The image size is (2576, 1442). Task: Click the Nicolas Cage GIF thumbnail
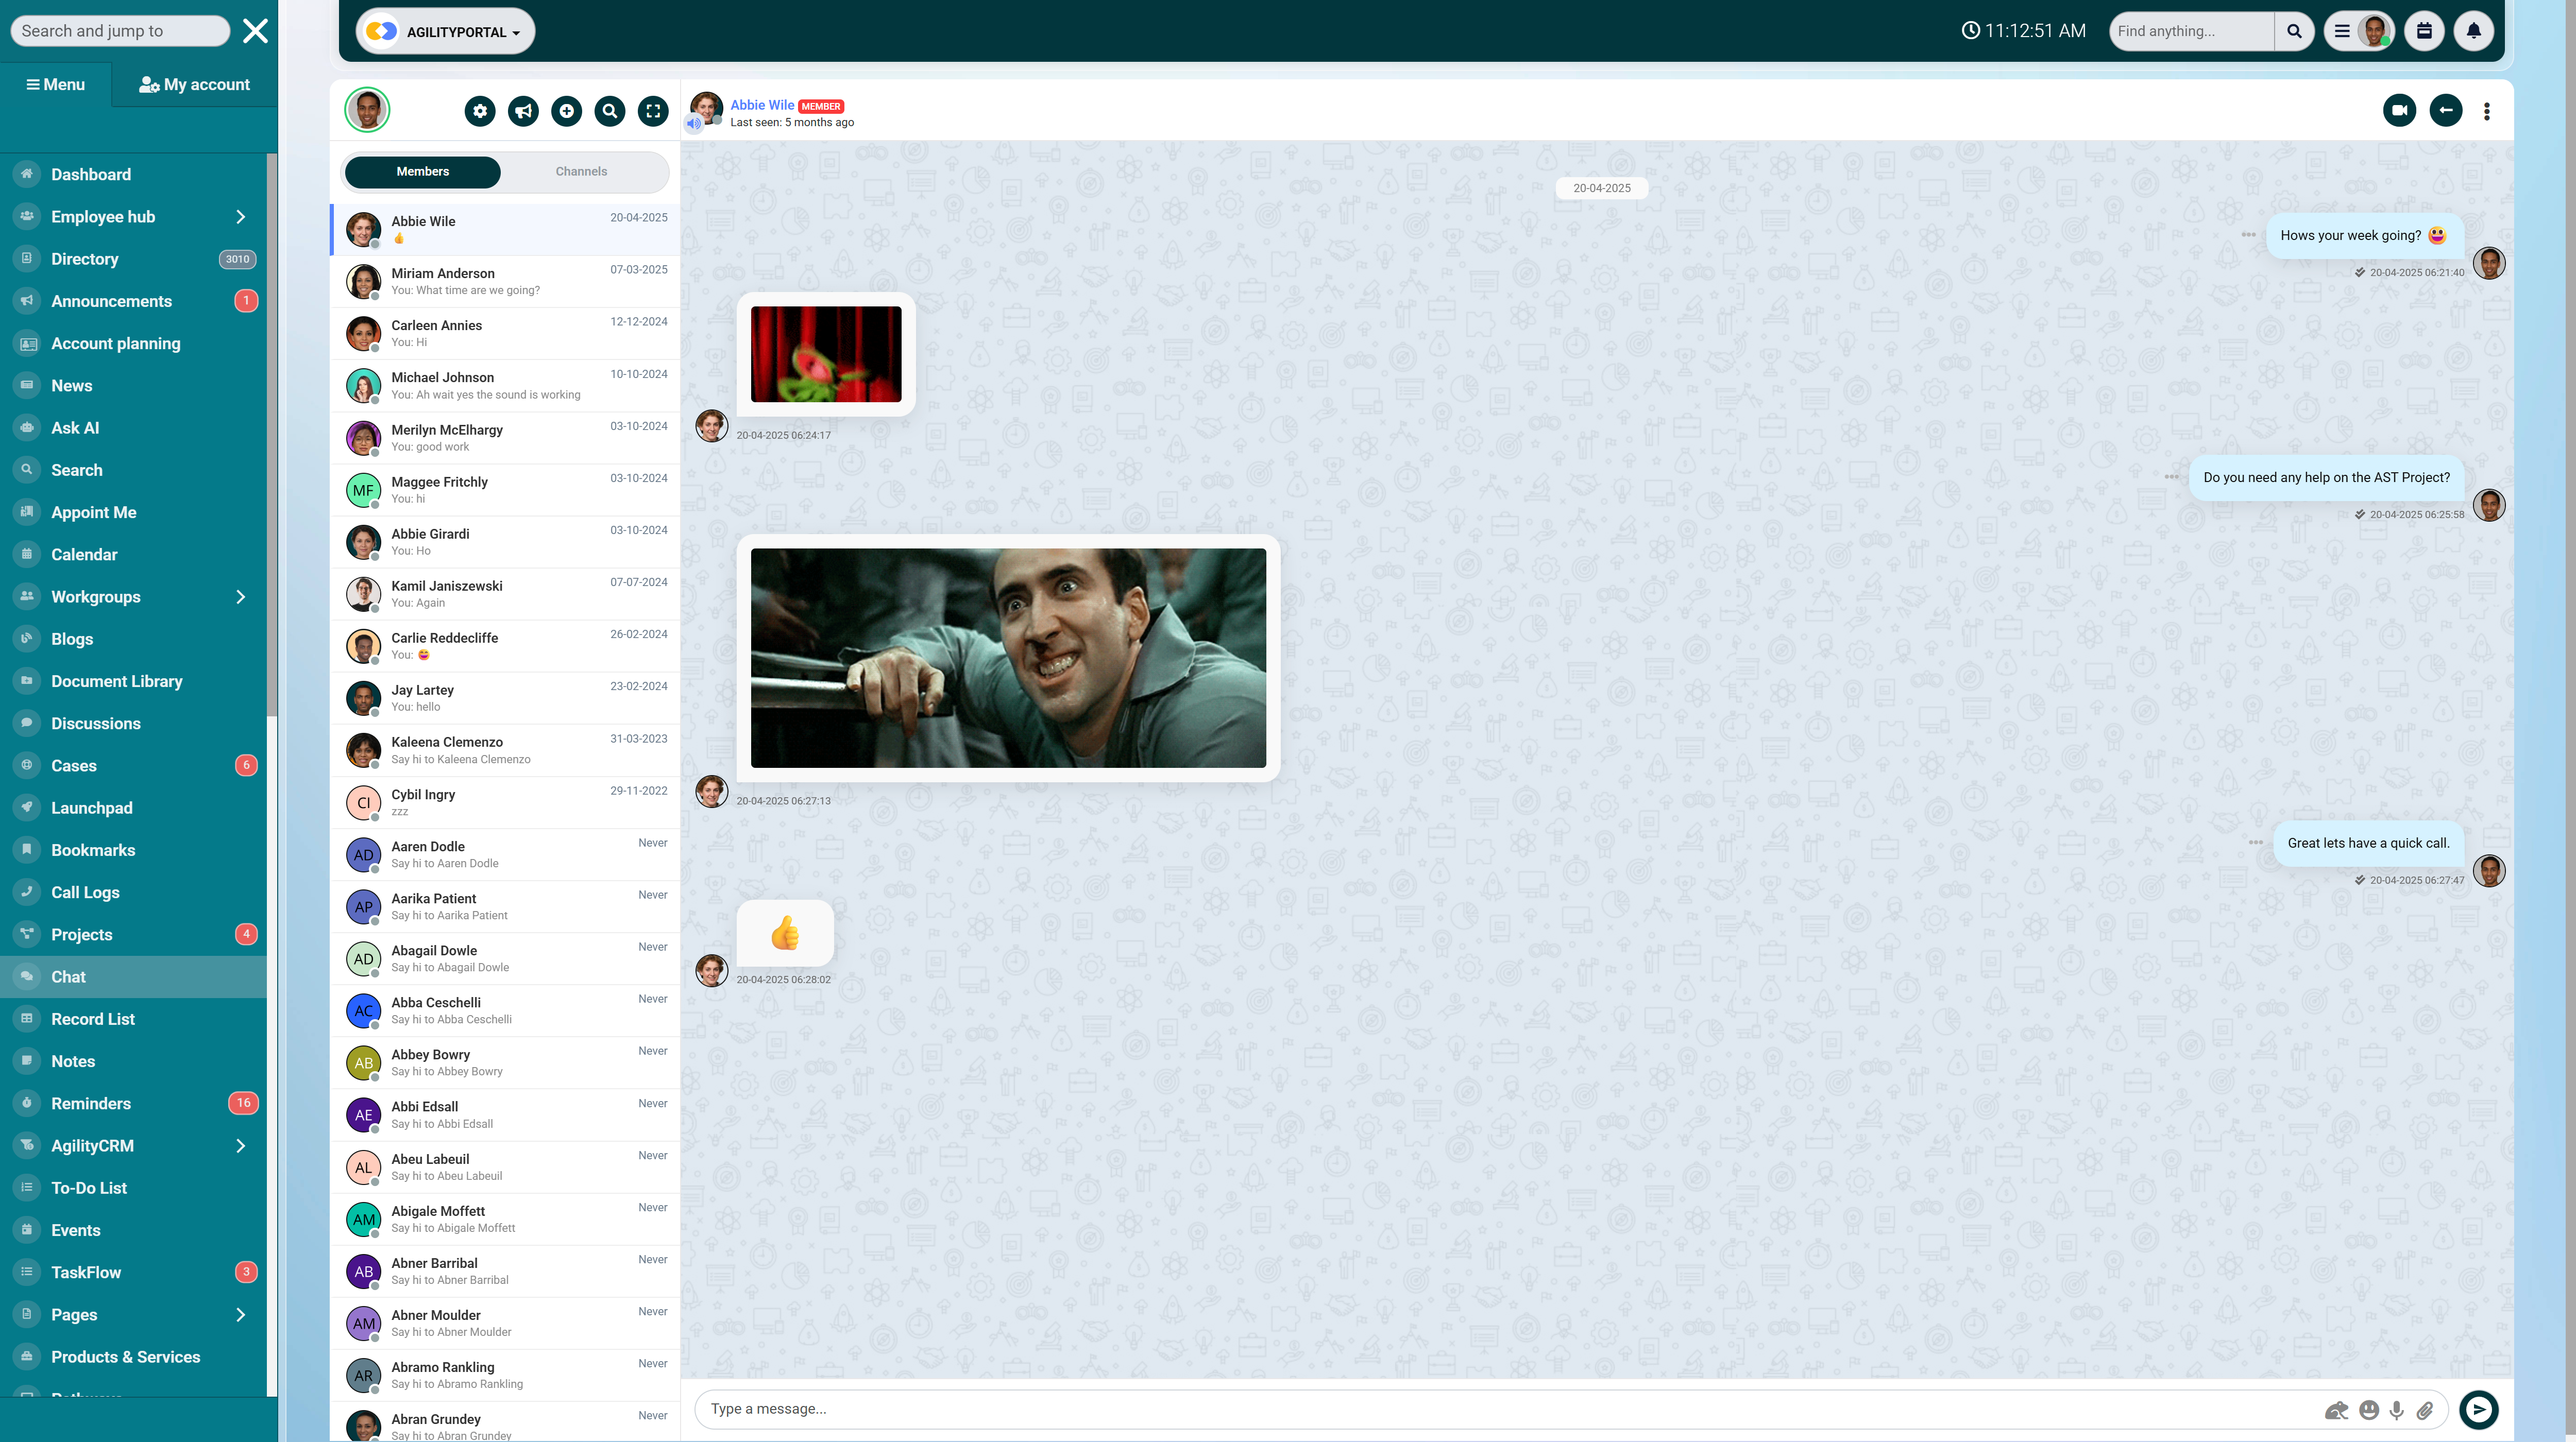(1008, 658)
